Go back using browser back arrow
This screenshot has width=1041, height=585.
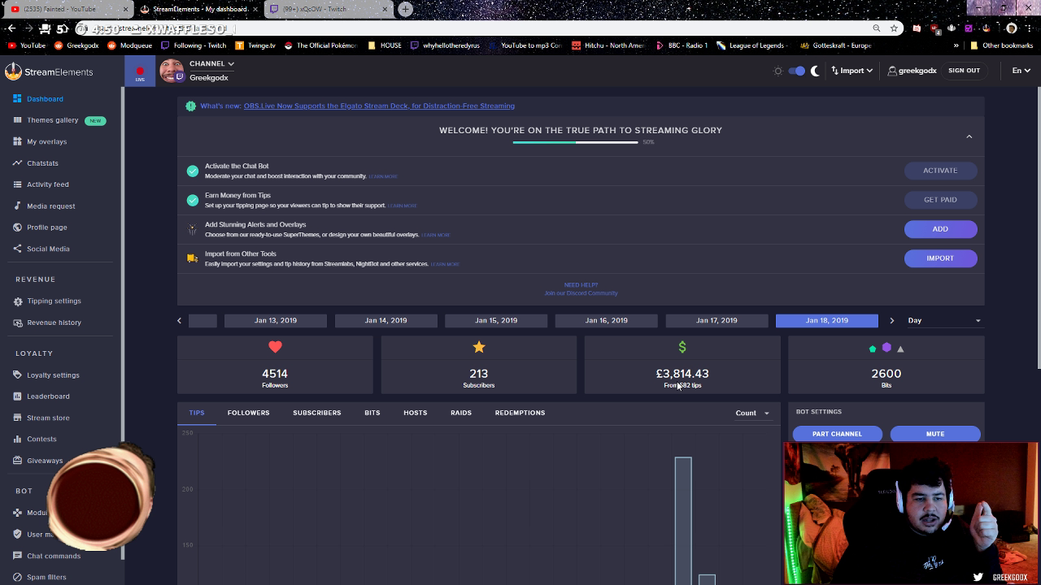click(x=11, y=28)
